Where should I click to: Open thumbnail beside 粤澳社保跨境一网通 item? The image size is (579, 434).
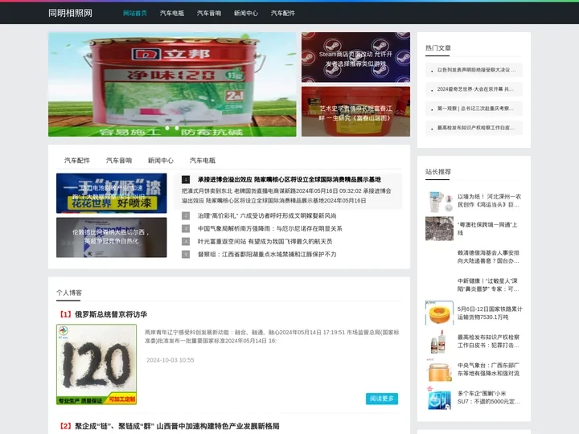[439, 229]
